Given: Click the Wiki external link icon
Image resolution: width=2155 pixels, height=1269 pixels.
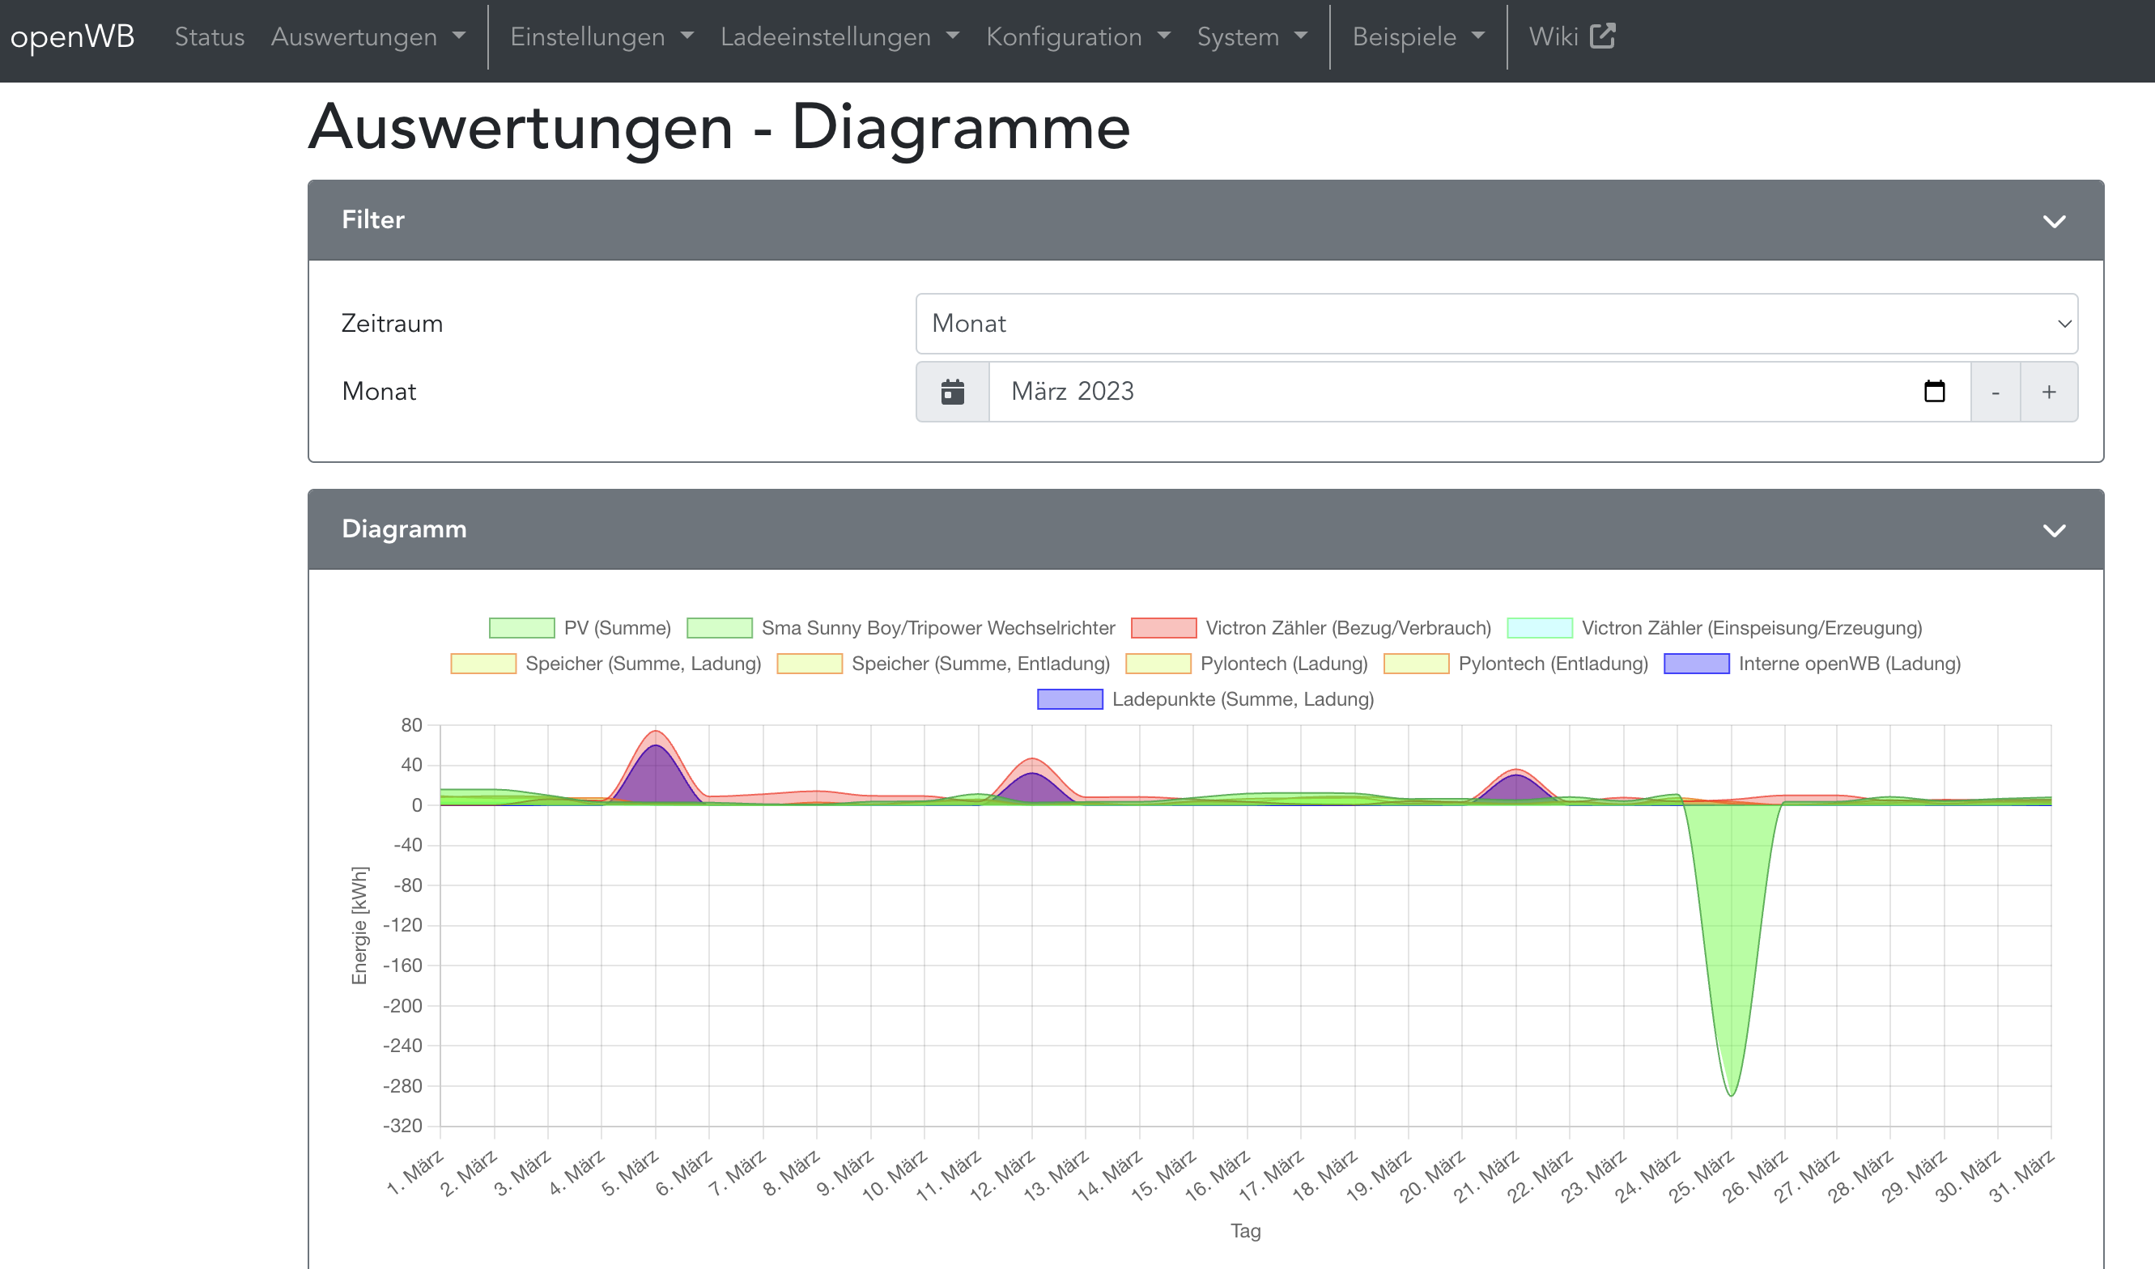Looking at the screenshot, I should tap(1602, 36).
